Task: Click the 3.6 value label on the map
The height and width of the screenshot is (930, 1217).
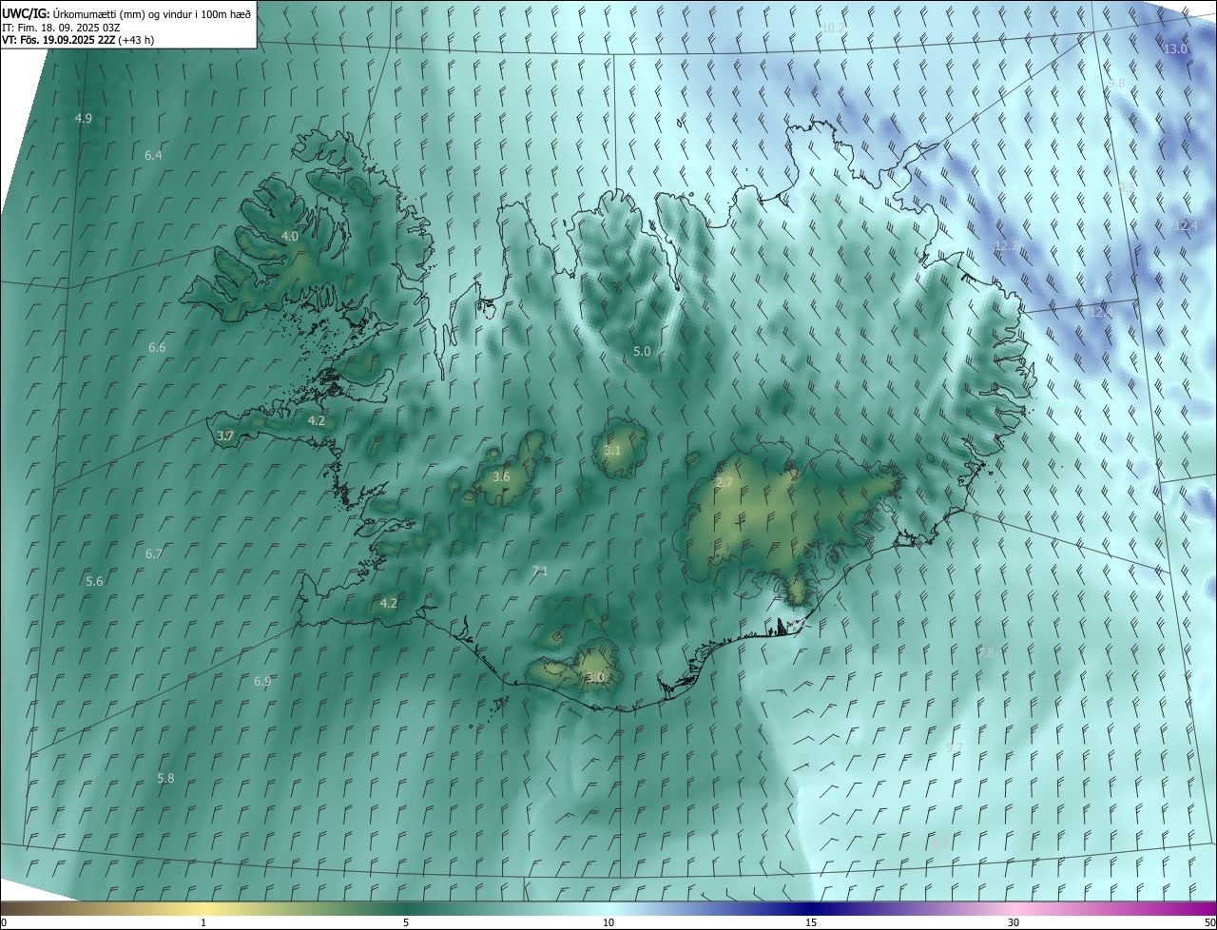Action: click(501, 476)
